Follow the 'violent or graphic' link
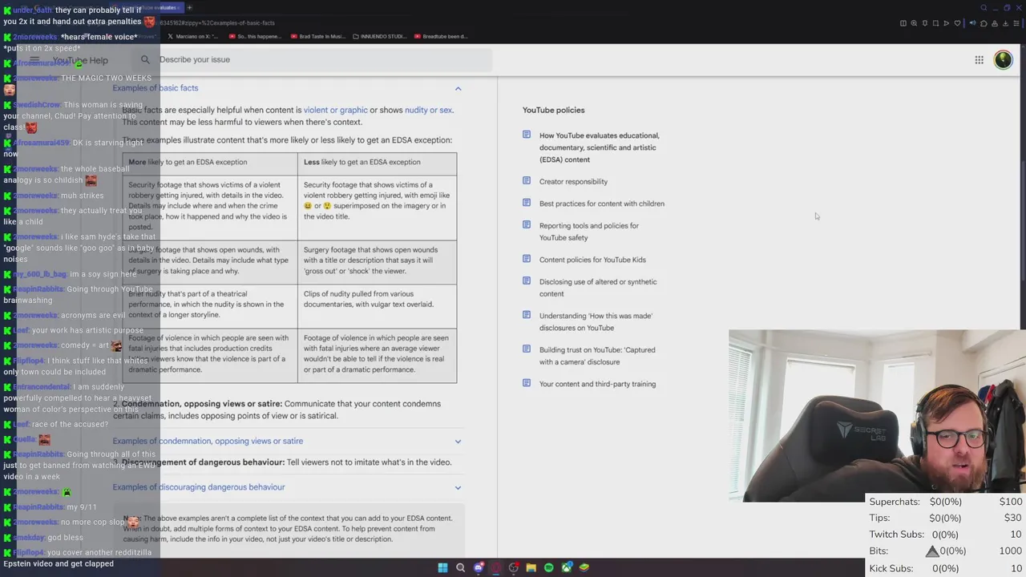 [335, 110]
